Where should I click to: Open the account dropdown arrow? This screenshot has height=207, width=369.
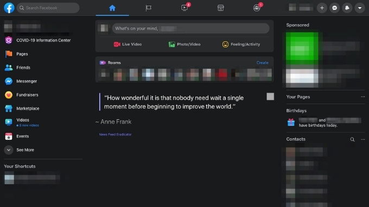click(360, 8)
